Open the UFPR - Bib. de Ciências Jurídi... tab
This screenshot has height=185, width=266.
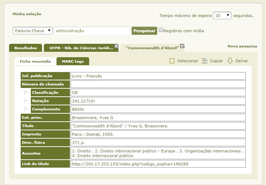(81, 48)
